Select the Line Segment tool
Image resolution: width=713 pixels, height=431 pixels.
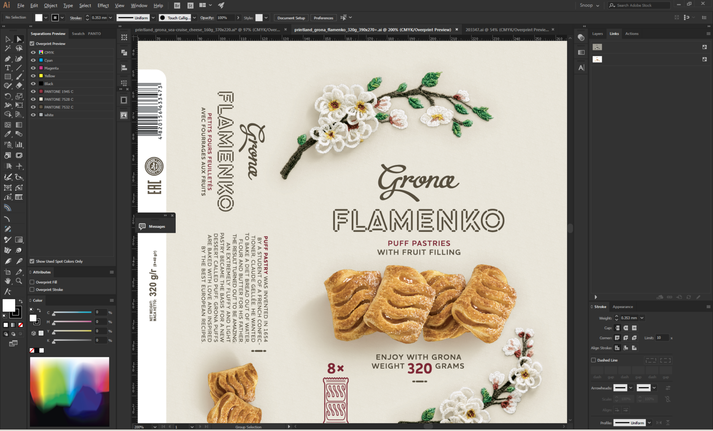point(19,68)
